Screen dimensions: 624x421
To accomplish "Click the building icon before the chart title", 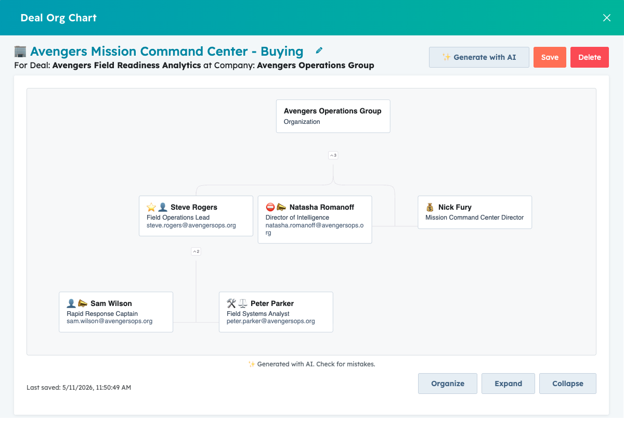I will point(20,51).
